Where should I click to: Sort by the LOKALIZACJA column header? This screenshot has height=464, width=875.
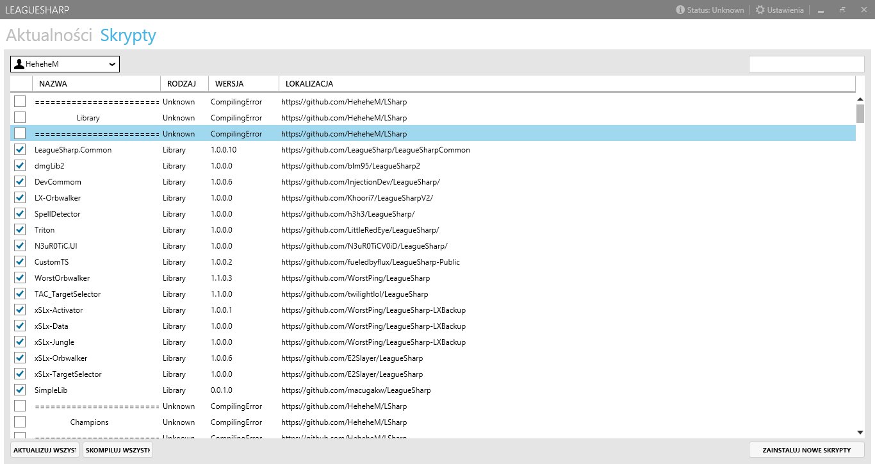pos(567,84)
